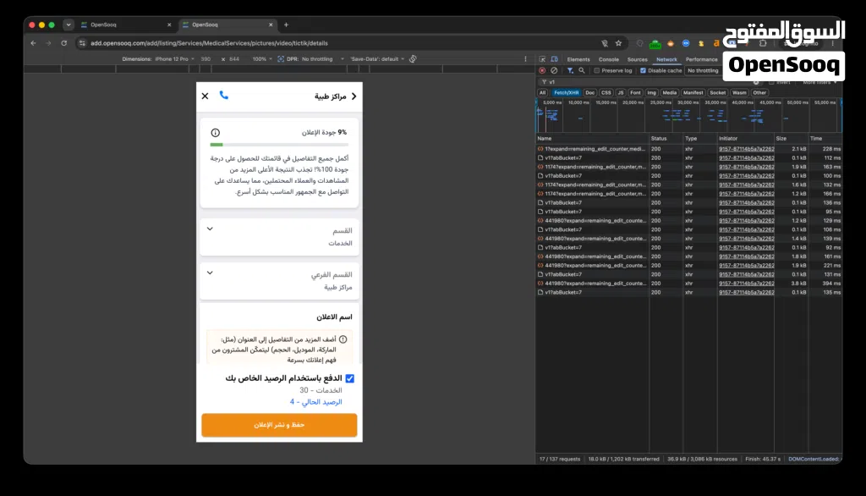Screen dimensions: 866x496
Task: Bookmark this page with the star icon
Action: coord(618,43)
